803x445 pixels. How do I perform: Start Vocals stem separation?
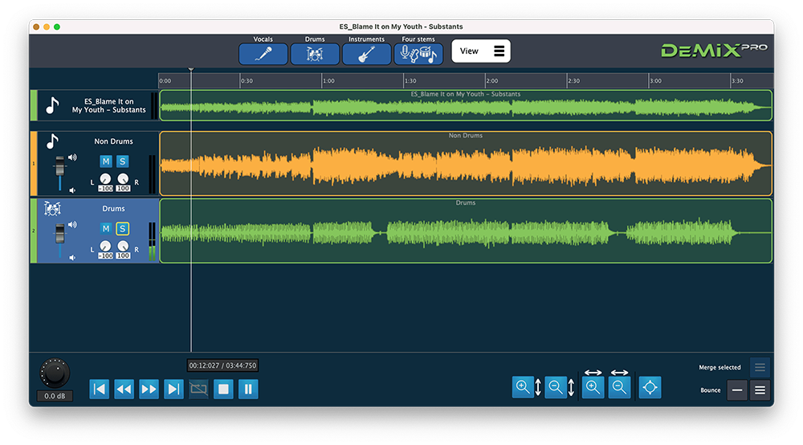pyautogui.click(x=263, y=54)
